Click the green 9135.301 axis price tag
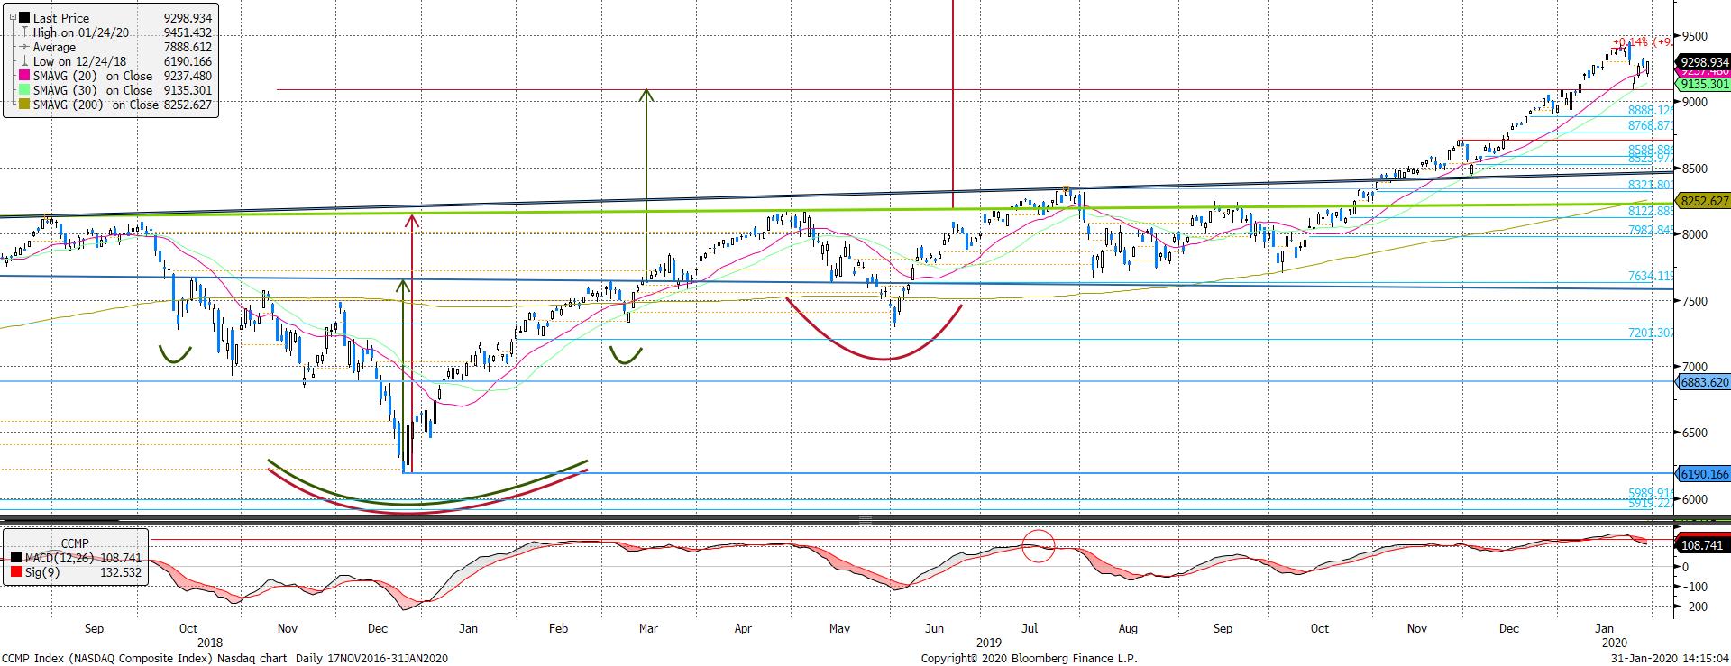The height and width of the screenshot is (666, 1731). tap(1701, 85)
